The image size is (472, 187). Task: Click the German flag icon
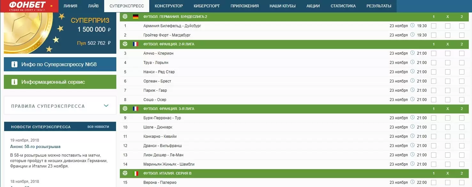tap(135, 17)
